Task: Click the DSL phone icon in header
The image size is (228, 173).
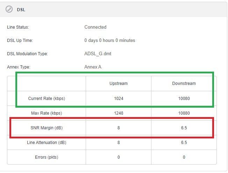Action: point(9,9)
